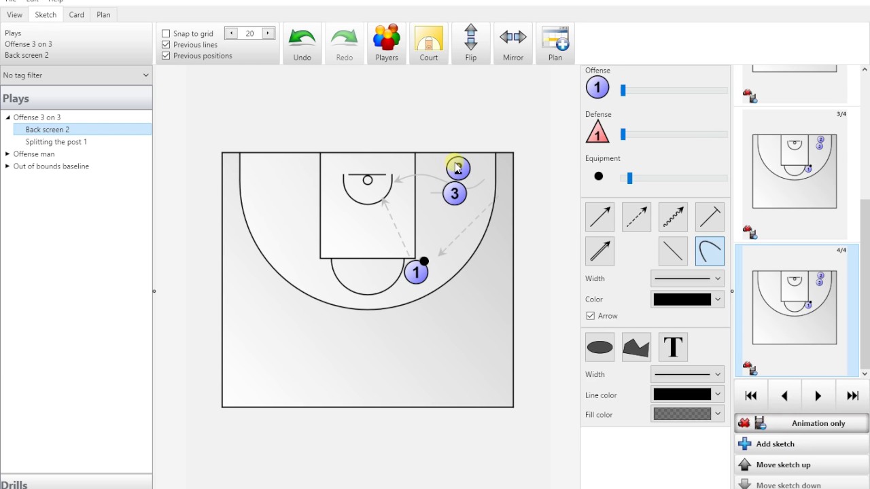Increase the grid size stepper value

coord(268,33)
